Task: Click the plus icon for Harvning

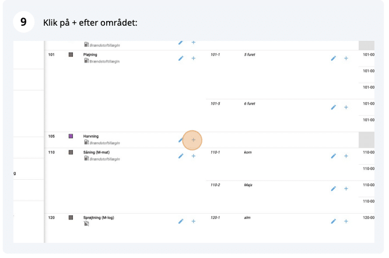Action: tap(193, 140)
